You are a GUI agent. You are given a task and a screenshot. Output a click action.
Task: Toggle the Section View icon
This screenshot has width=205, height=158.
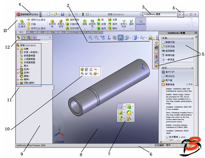pos(115,38)
